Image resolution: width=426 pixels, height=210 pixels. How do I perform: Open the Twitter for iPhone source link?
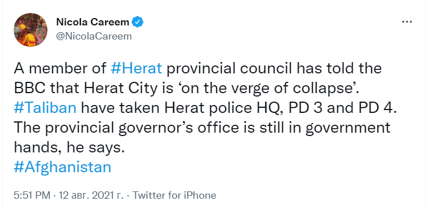click(x=174, y=195)
